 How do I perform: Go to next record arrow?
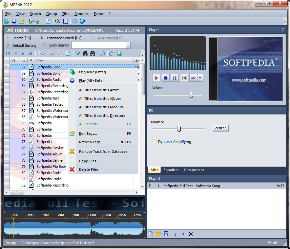pyautogui.click(x=23, y=53)
